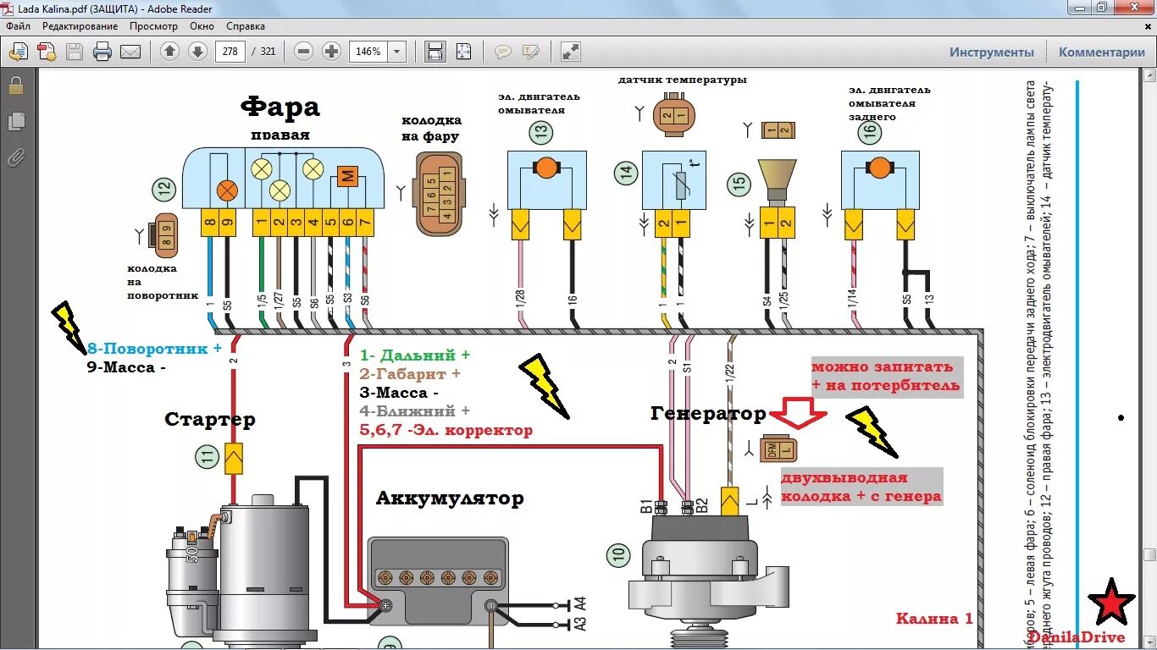The image size is (1157, 650).
Task: Click the text 'Стартер' label
Action: [x=210, y=420]
